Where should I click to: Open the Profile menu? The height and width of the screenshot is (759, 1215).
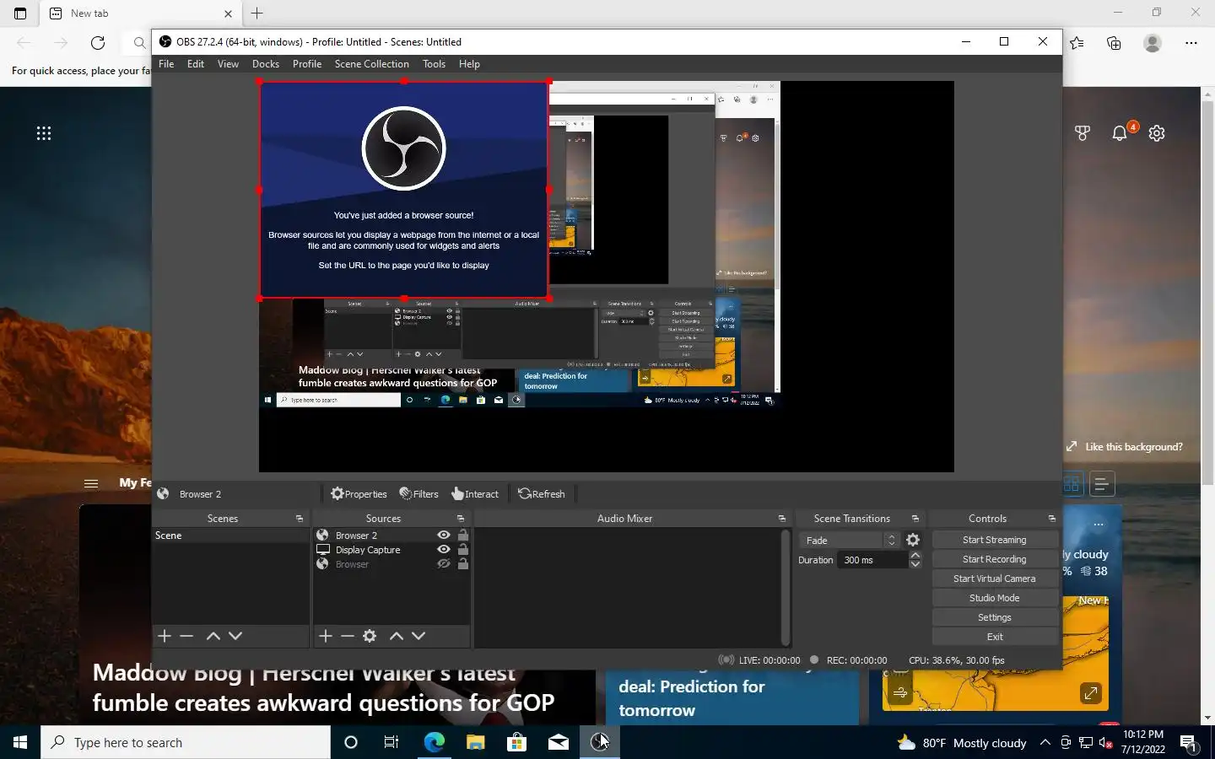307,64
